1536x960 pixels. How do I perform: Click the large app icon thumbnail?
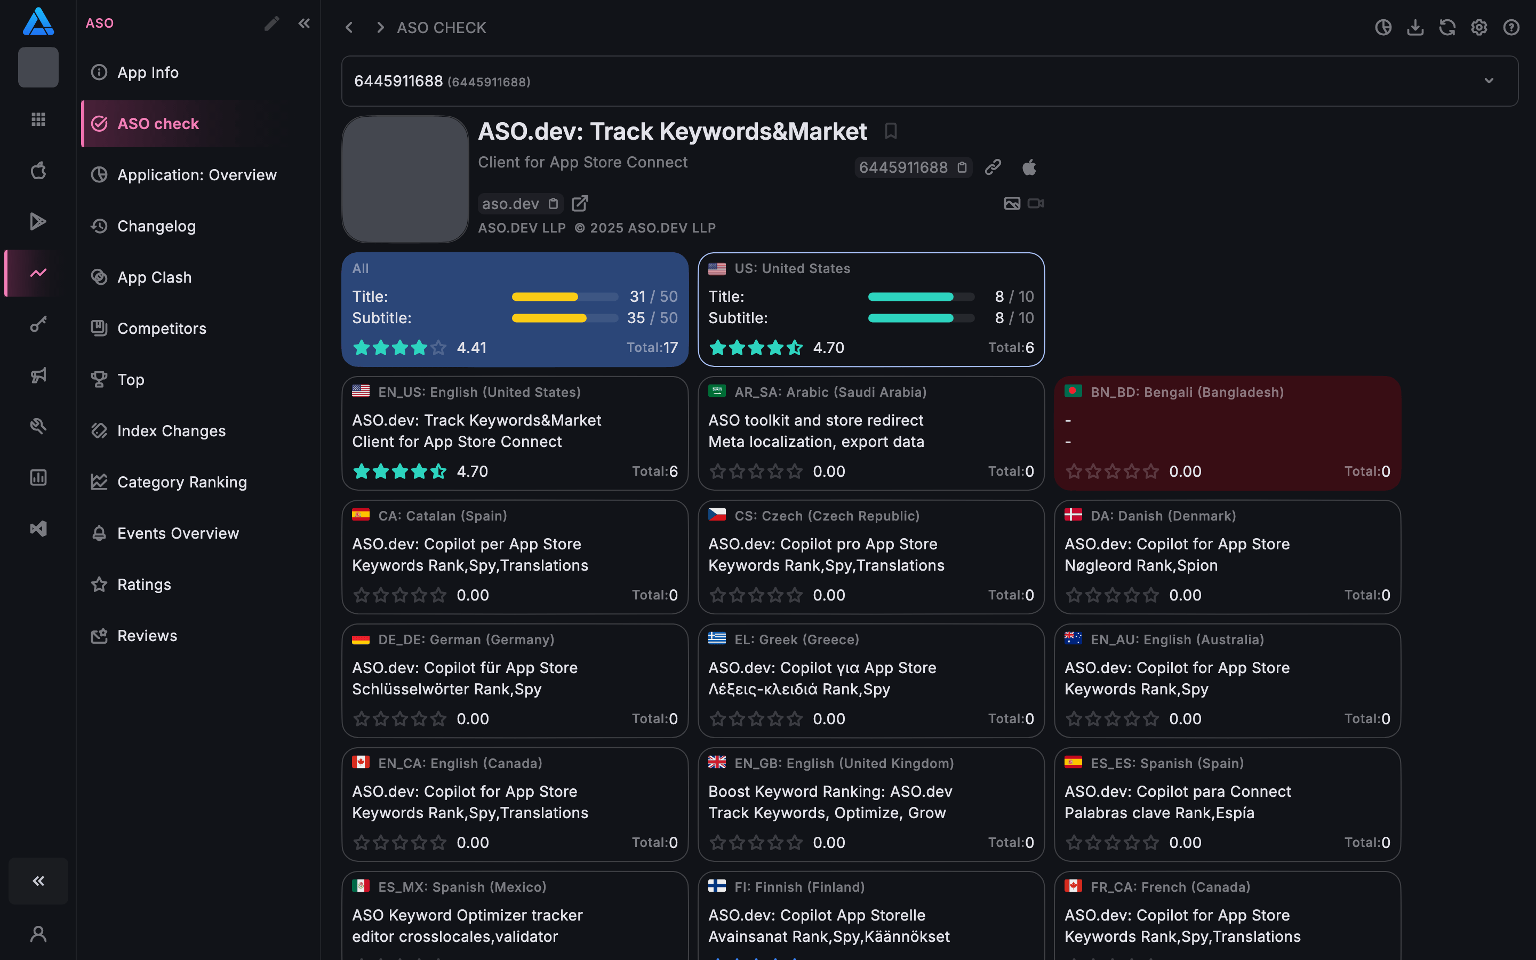coord(405,179)
